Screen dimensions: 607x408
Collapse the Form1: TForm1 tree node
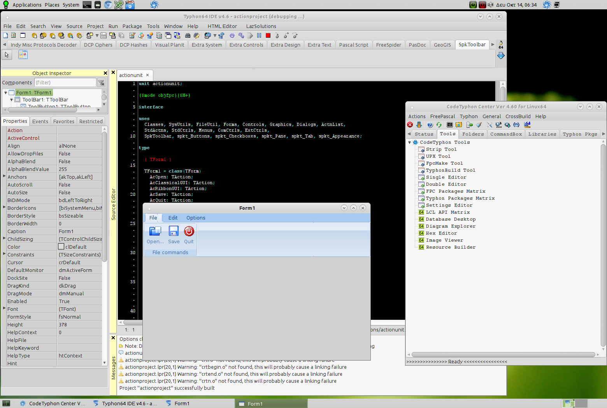coord(5,92)
